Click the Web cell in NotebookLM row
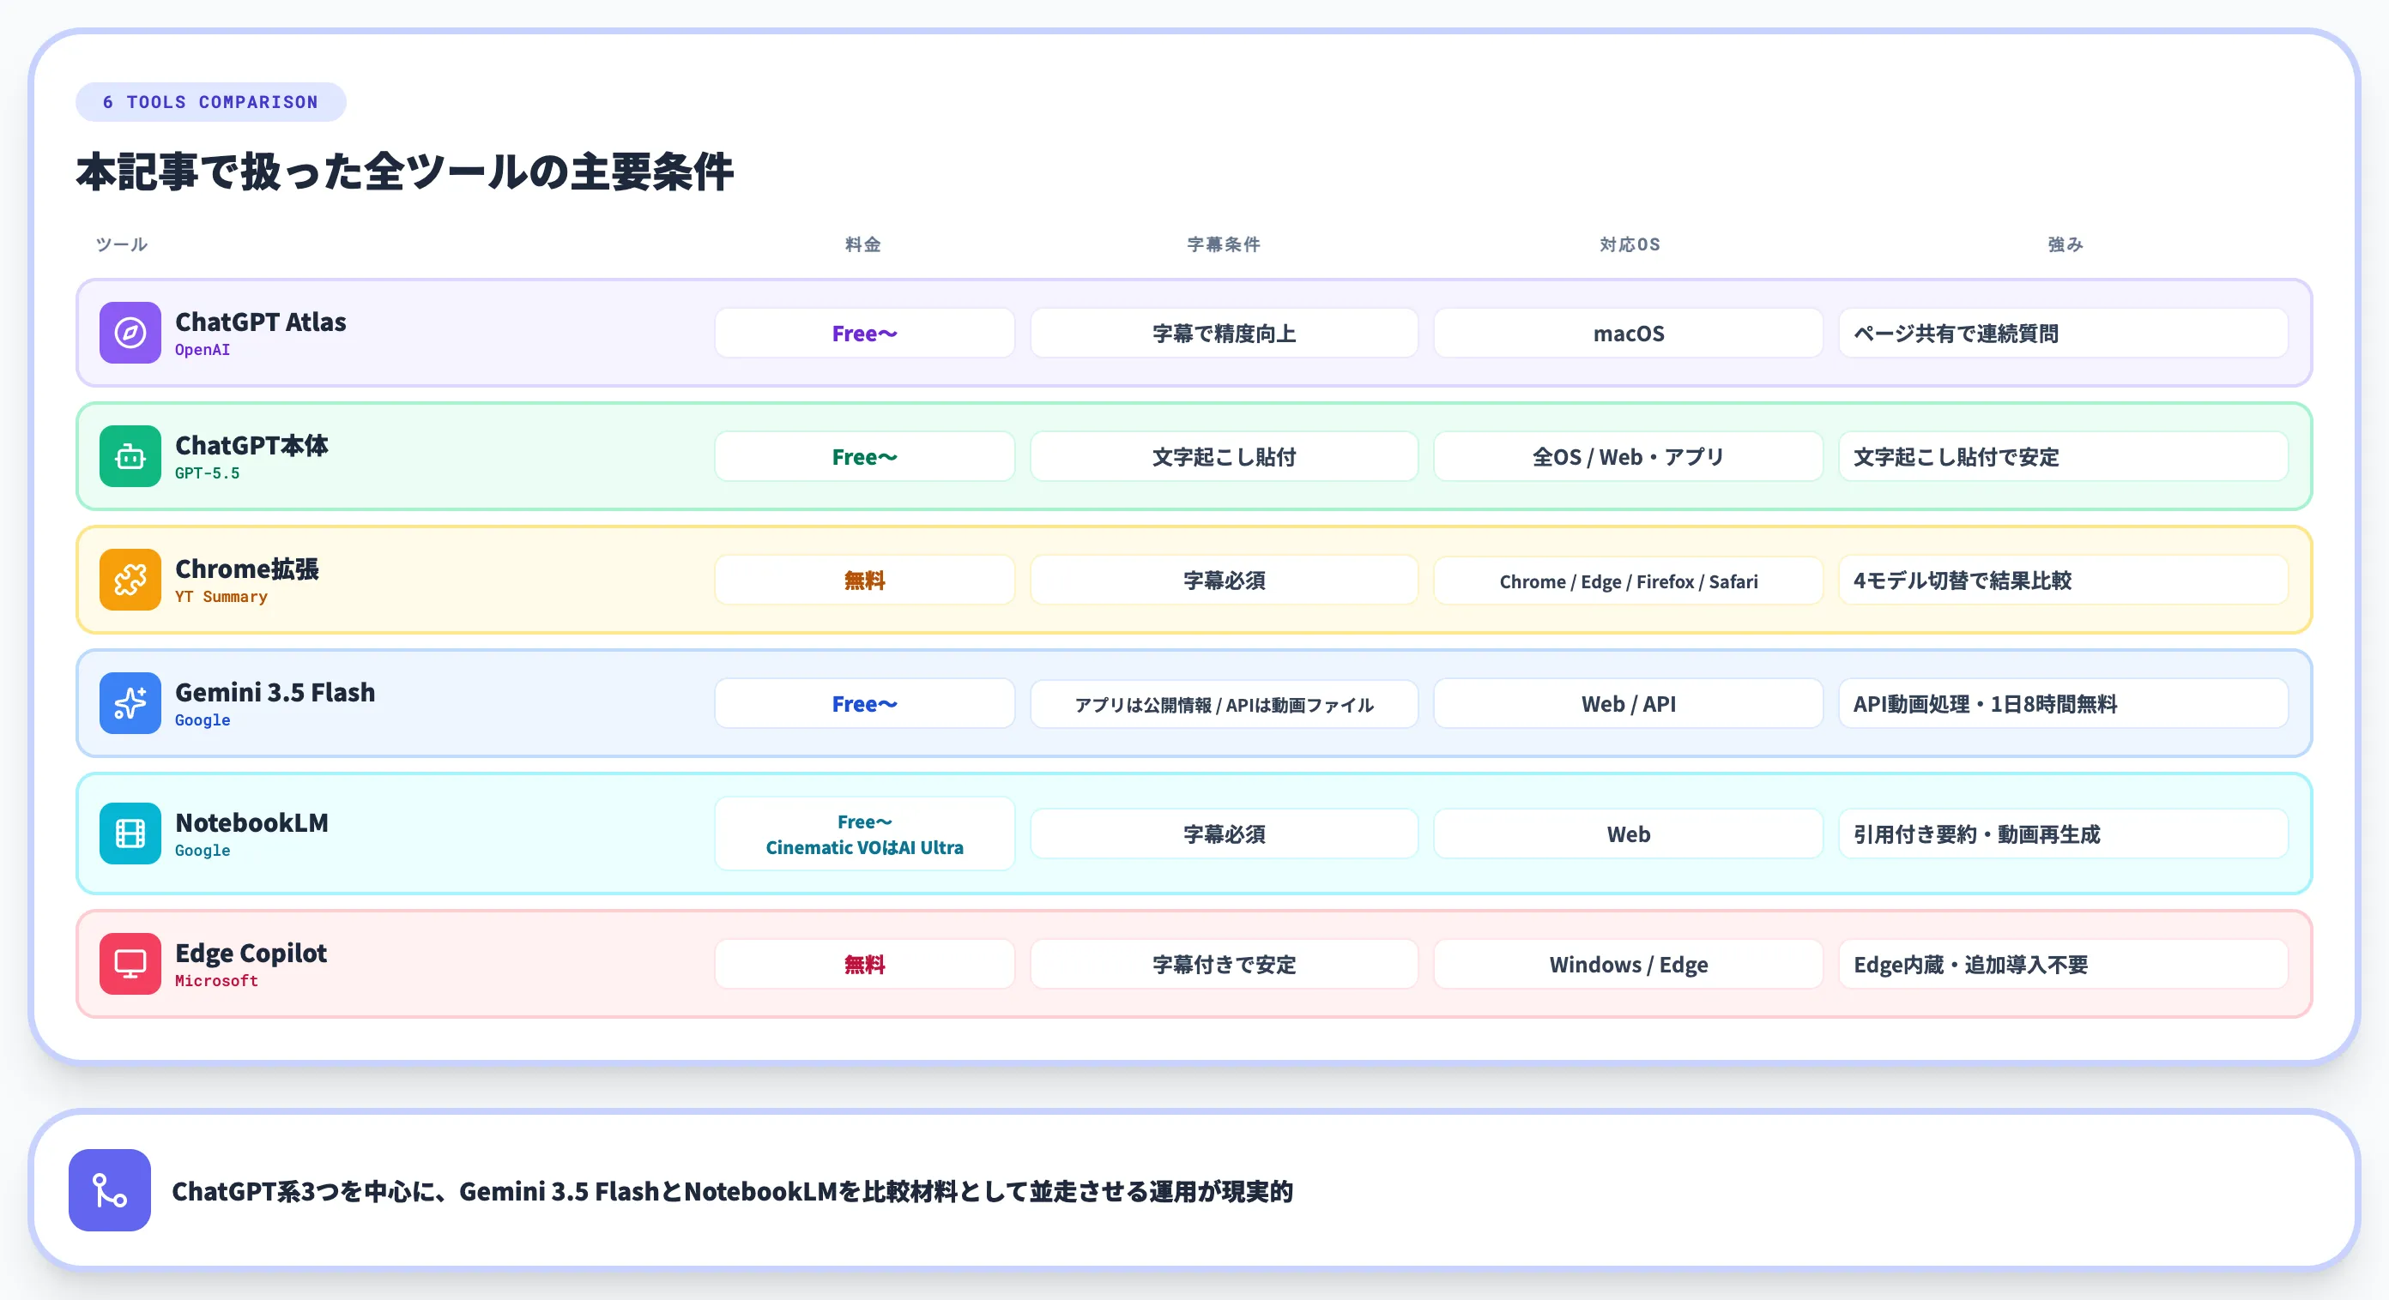 point(1629,834)
